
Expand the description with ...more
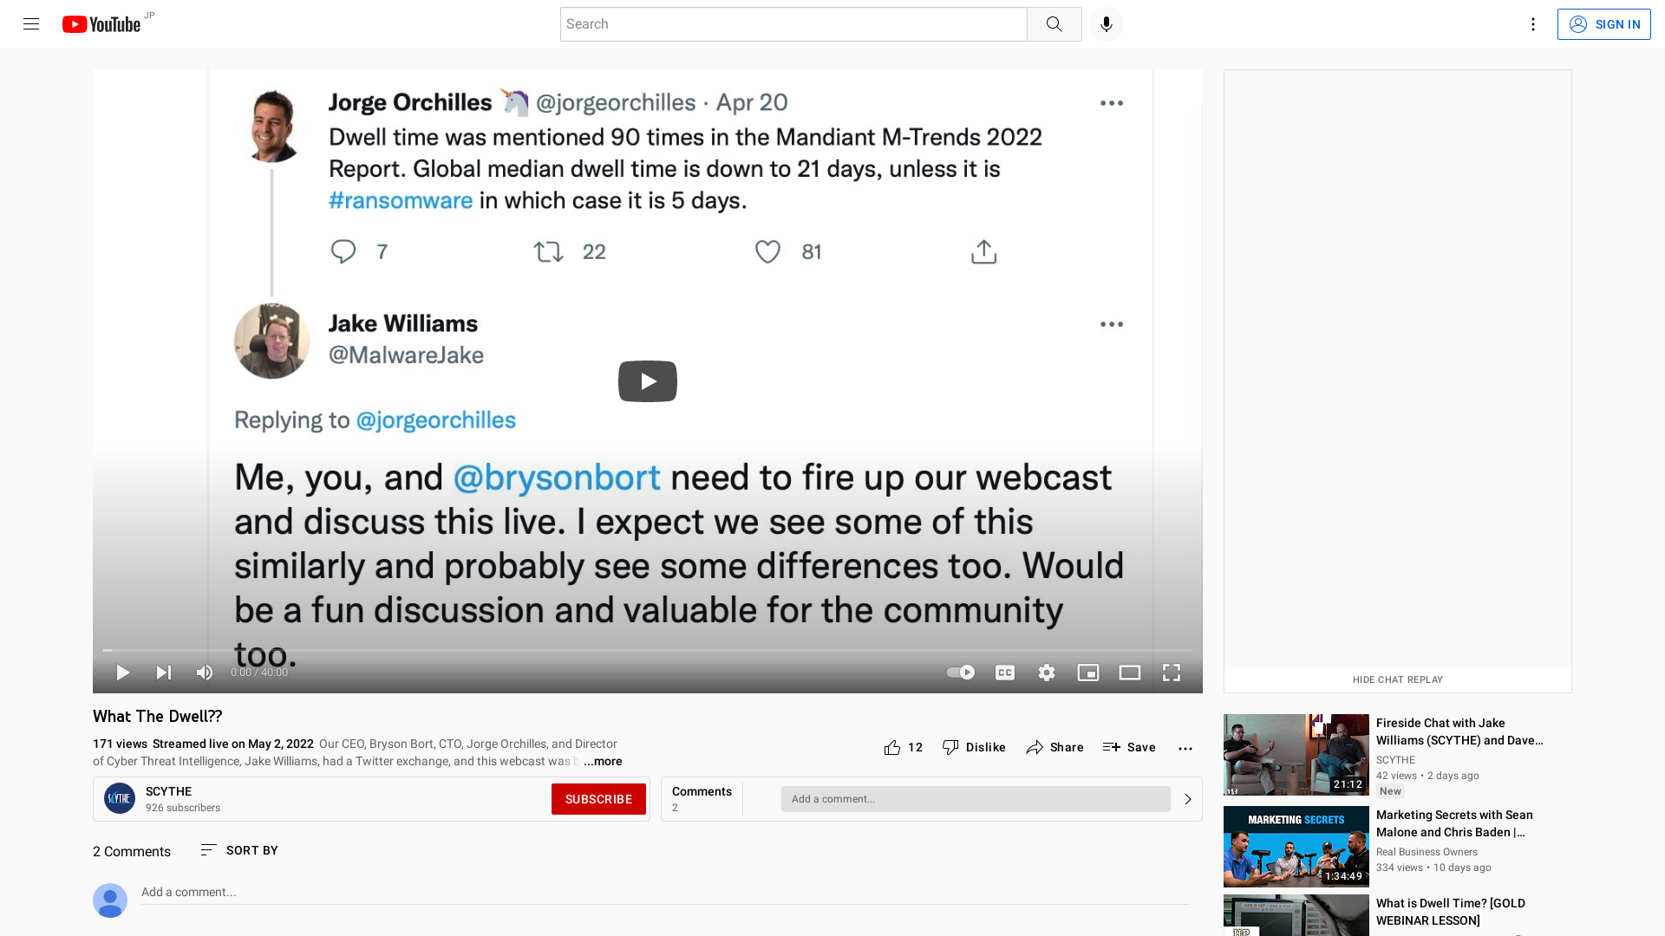pos(603,761)
